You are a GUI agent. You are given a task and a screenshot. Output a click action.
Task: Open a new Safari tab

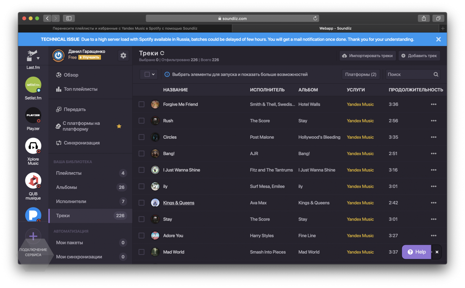coord(443,28)
